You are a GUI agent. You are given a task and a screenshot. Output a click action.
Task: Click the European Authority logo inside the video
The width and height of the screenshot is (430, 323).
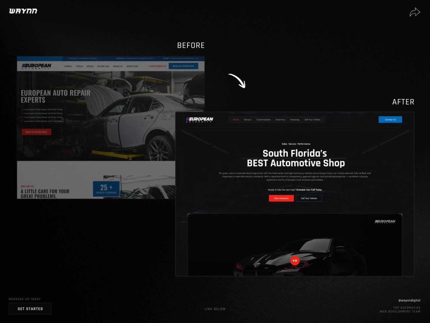pos(385,222)
